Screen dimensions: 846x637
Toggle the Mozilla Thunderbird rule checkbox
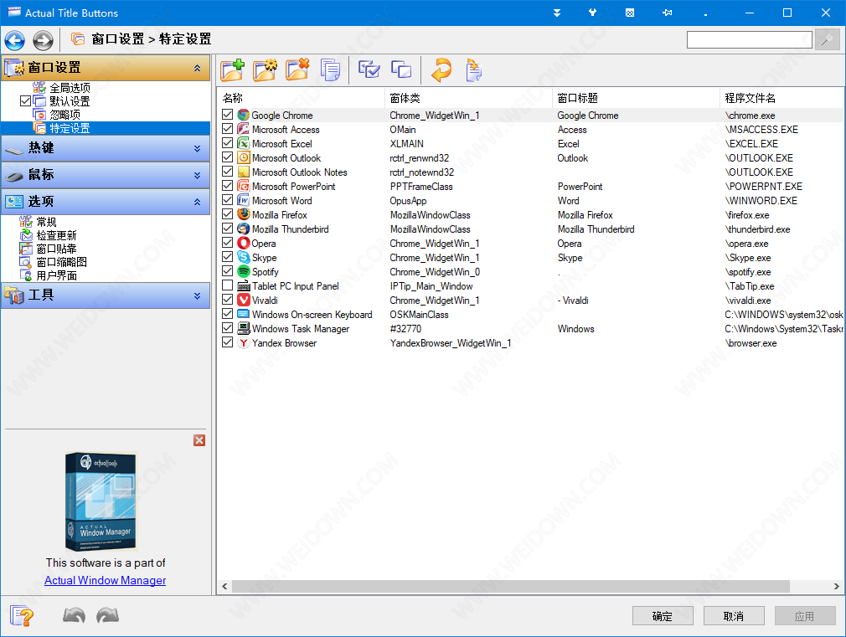click(227, 229)
